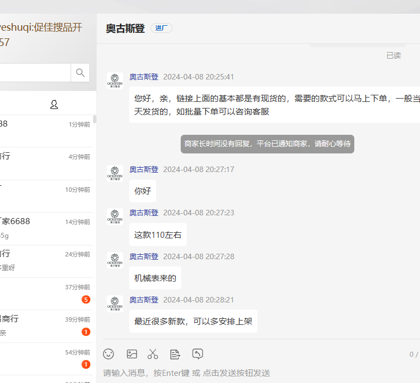Click the 进厂 tag beside shop name
The image size is (420, 383).
[162, 28]
